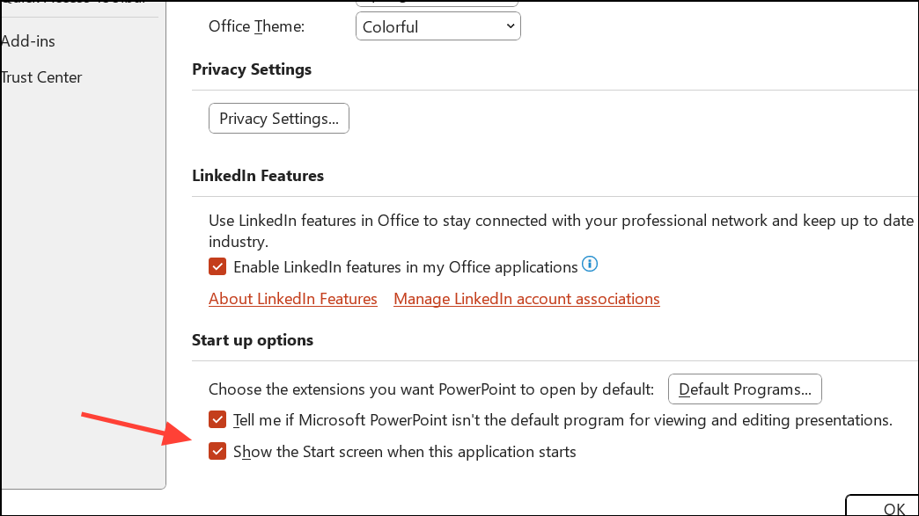Open the Colorful Office Theme combo box
The width and height of the screenshot is (919, 516).
tap(437, 26)
